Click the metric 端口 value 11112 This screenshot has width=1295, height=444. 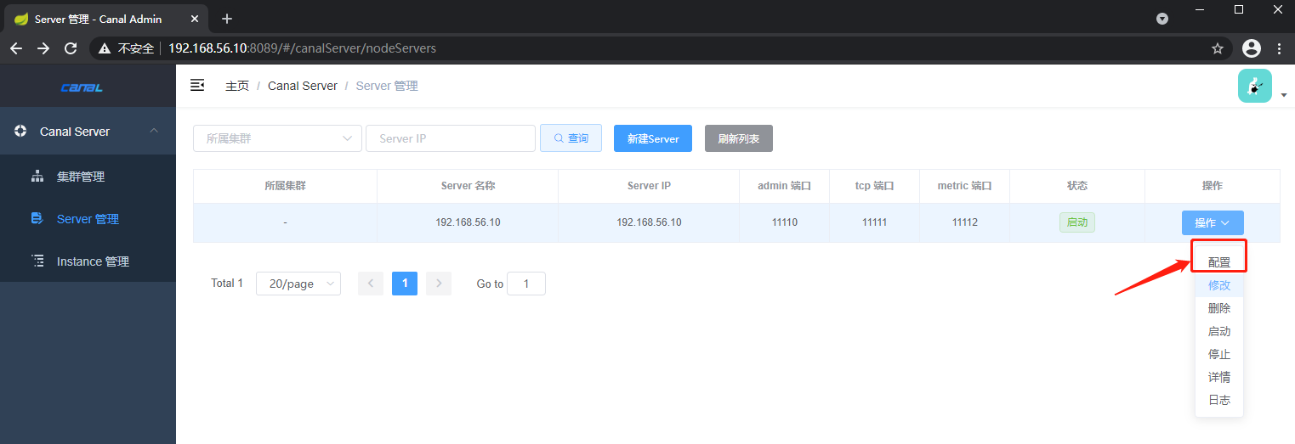click(965, 222)
